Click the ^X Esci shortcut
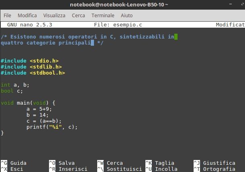 click(12, 169)
